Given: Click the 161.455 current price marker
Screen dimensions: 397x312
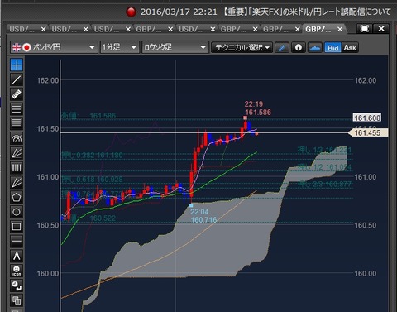Looking at the screenshot, I should tap(367, 132).
